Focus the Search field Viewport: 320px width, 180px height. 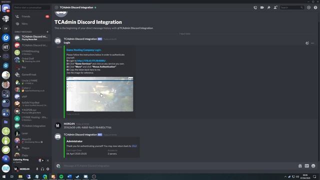click(x=291, y=7)
